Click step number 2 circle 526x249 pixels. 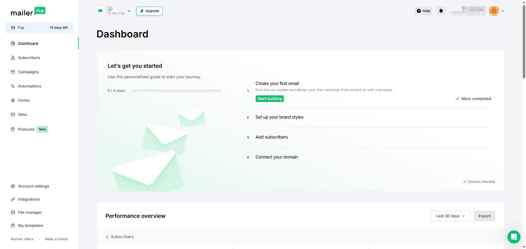tap(248, 118)
